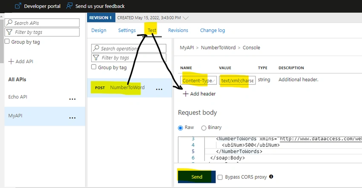Click the Filter by tags field in APIs sidebar
The image size is (362, 188).
42,32
